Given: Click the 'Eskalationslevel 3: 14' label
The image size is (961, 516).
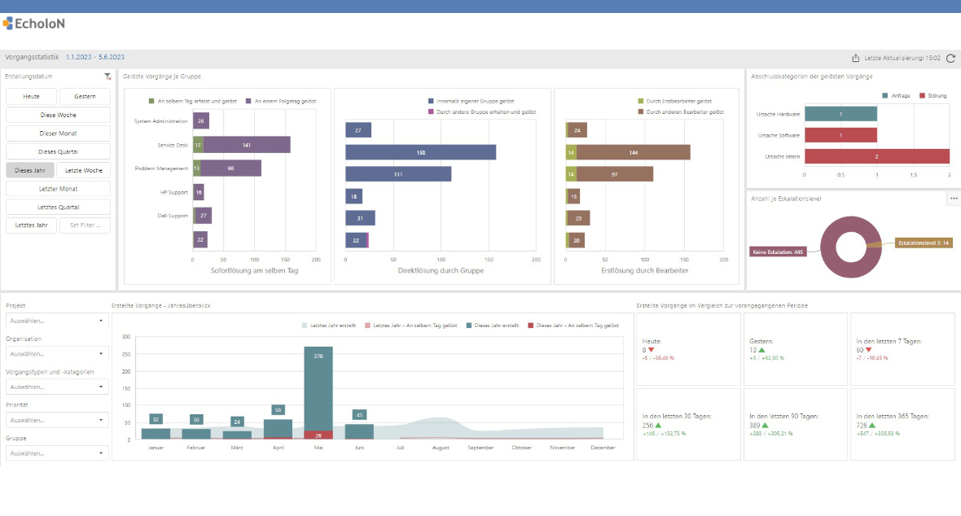Looking at the screenshot, I should point(924,243).
